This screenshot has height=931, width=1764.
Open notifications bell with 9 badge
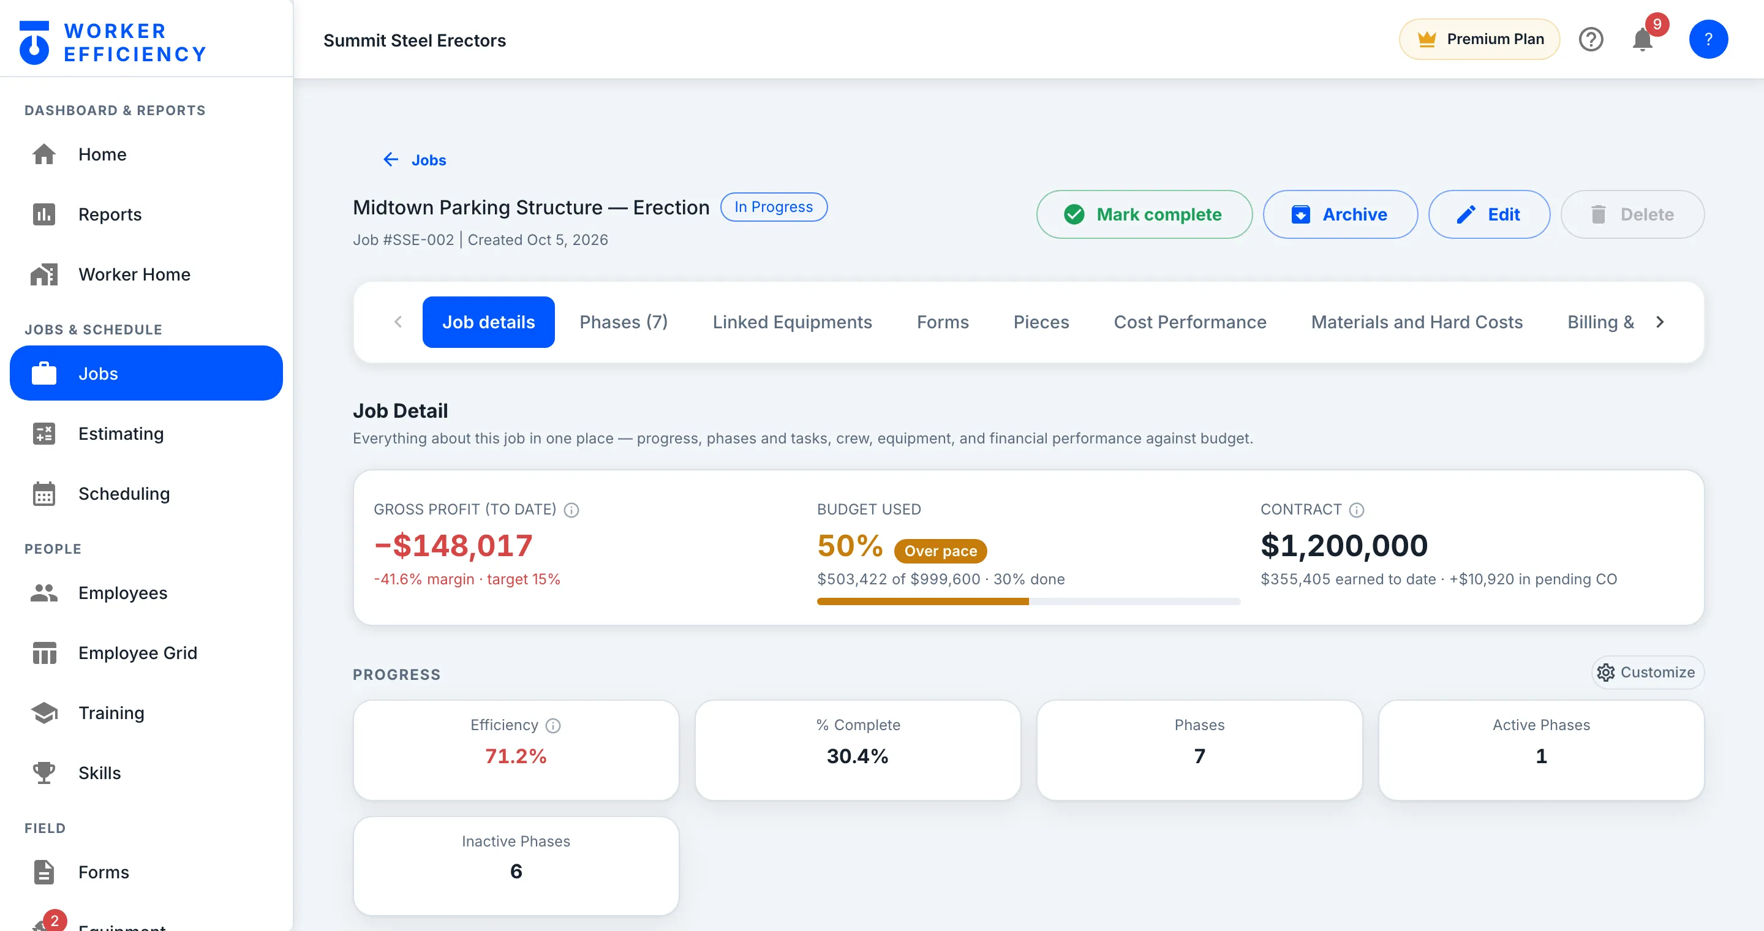[1642, 39]
